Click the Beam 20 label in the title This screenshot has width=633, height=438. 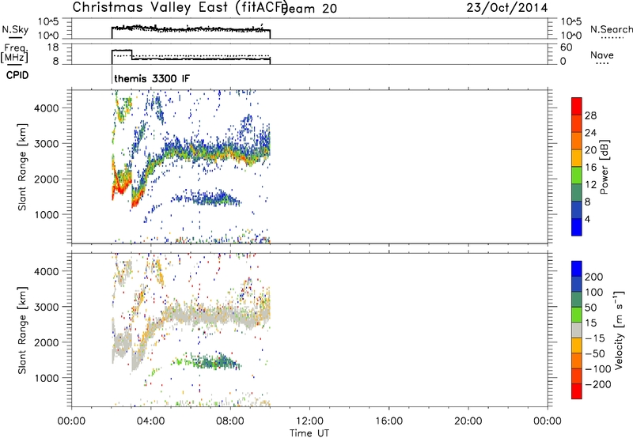coord(309,8)
